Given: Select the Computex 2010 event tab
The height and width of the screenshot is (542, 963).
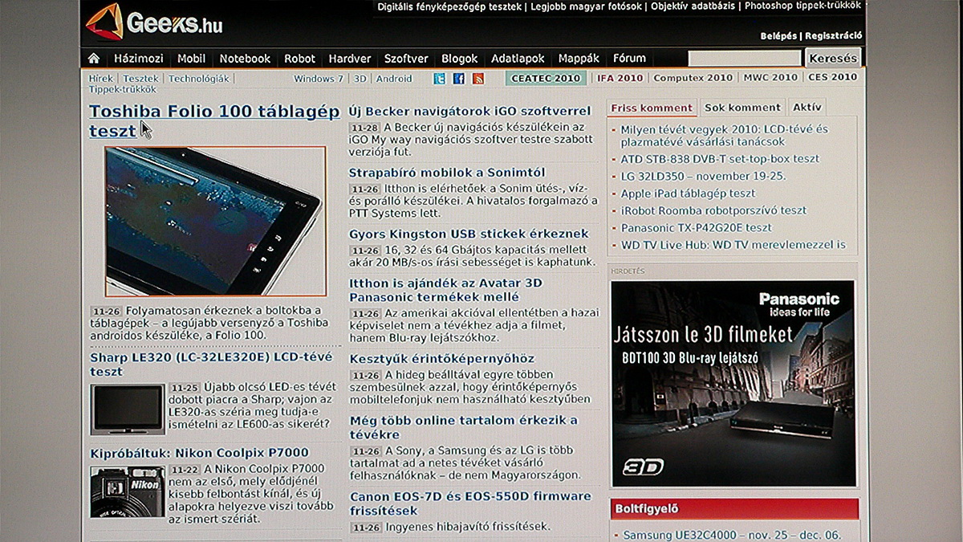Looking at the screenshot, I should (x=693, y=78).
